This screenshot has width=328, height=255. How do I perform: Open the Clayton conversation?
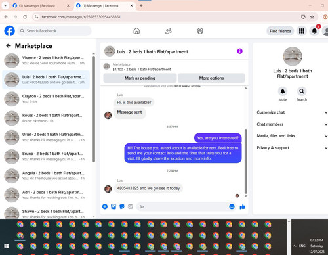pos(46,99)
